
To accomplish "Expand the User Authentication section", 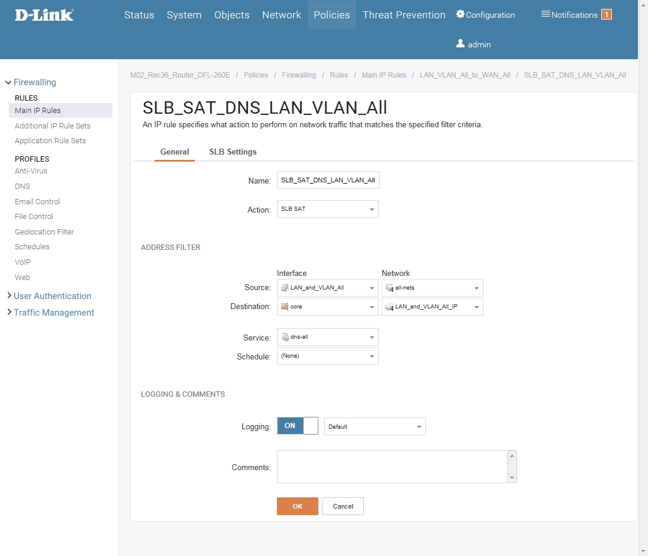I will click(52, 296).
